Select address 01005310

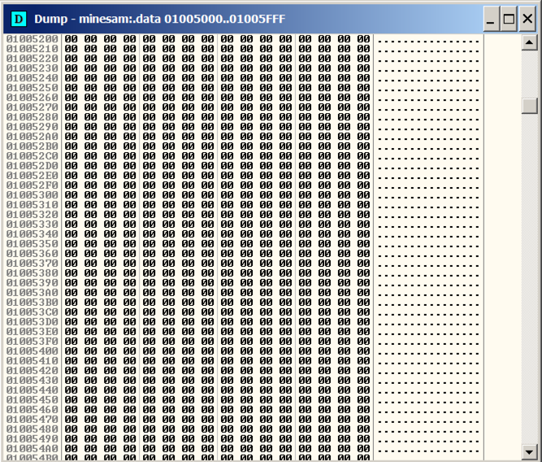(x=33, y=205)
